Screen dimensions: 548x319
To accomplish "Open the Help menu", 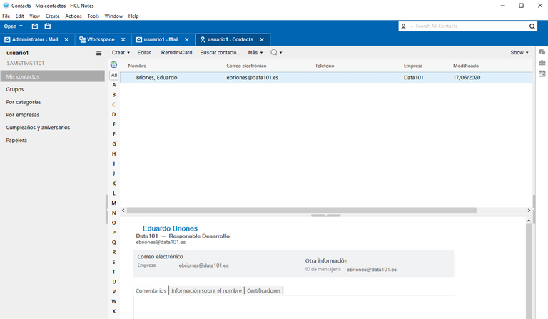I will [133, 16].
